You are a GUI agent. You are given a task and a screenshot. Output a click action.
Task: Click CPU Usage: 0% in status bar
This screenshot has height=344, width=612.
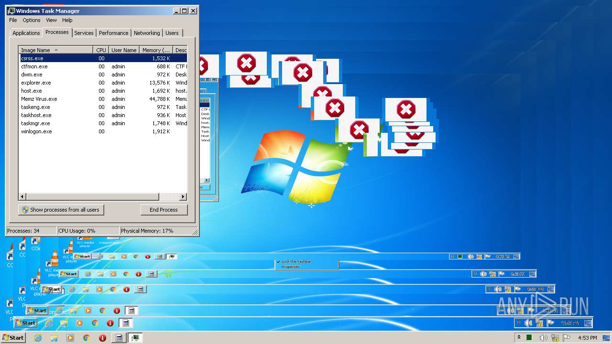(77, 231)
